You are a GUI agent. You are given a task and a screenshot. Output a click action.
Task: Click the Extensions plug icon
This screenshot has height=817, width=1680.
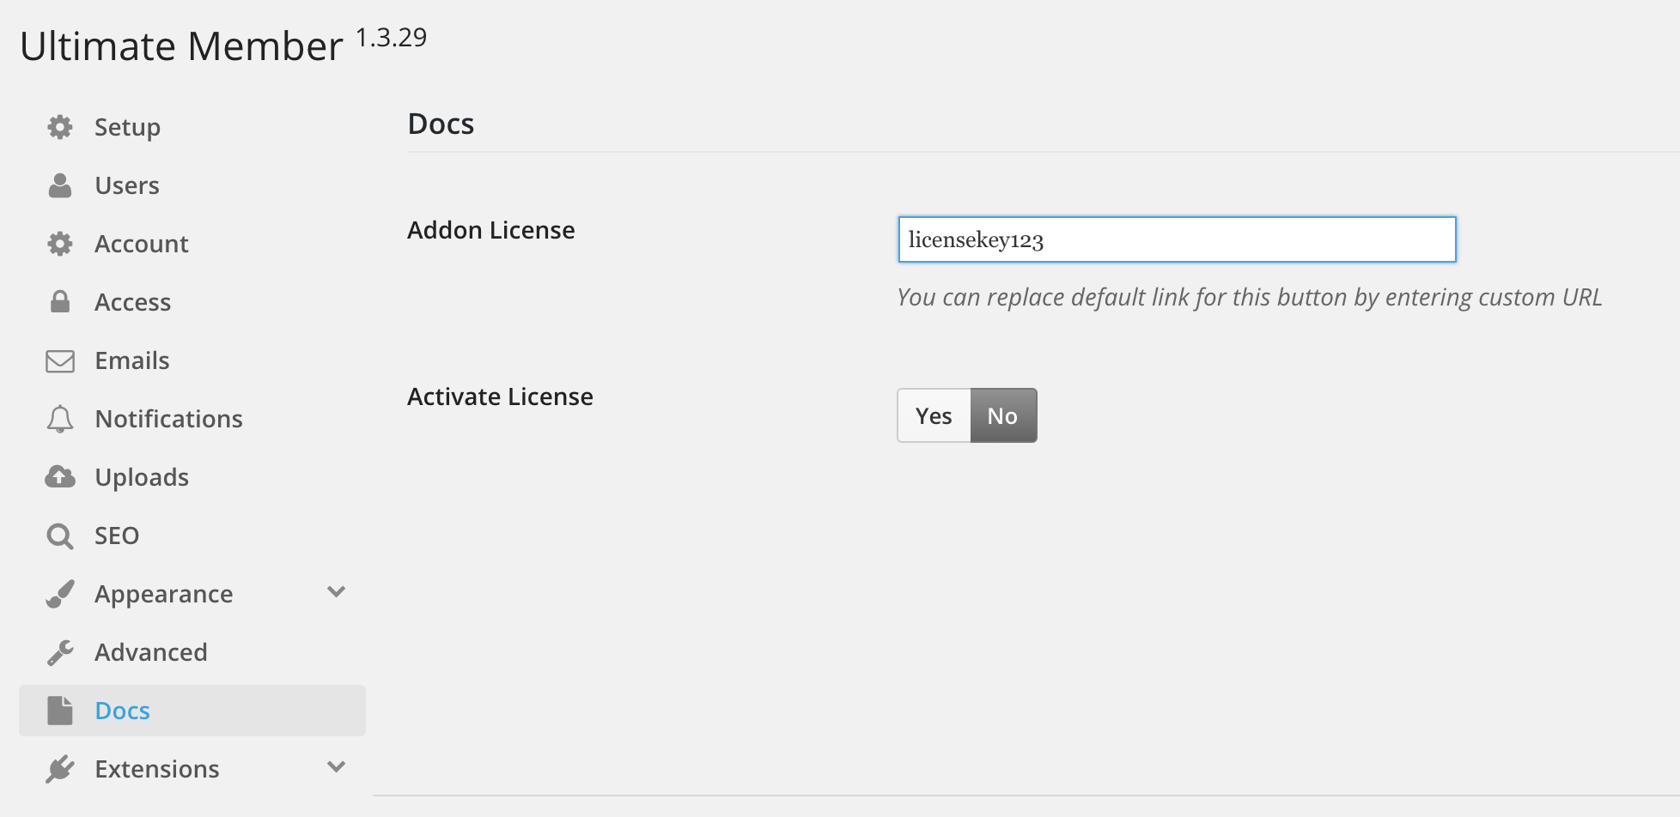pyautogui.click(x=60, y=769)
